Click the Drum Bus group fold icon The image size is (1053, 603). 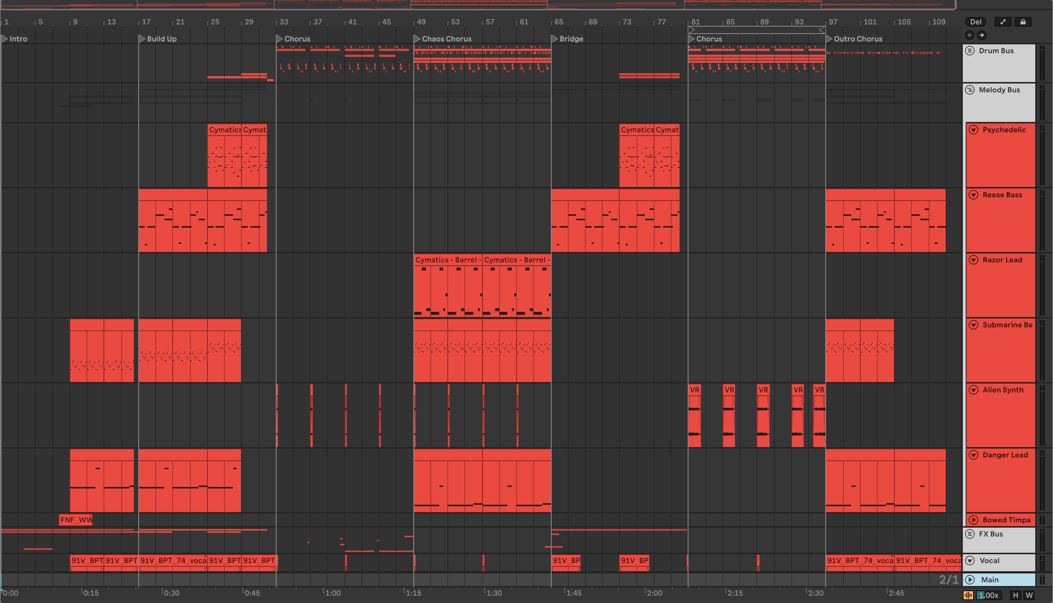[970, 51]
